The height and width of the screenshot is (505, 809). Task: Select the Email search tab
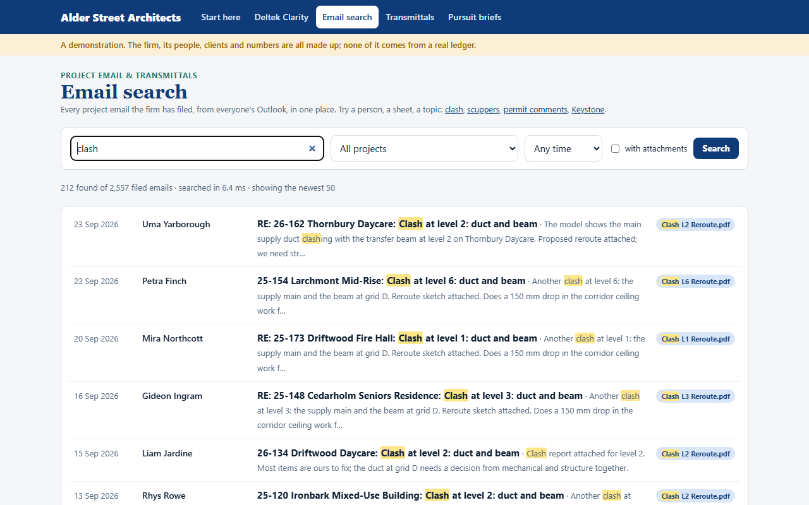pos(347,17)
